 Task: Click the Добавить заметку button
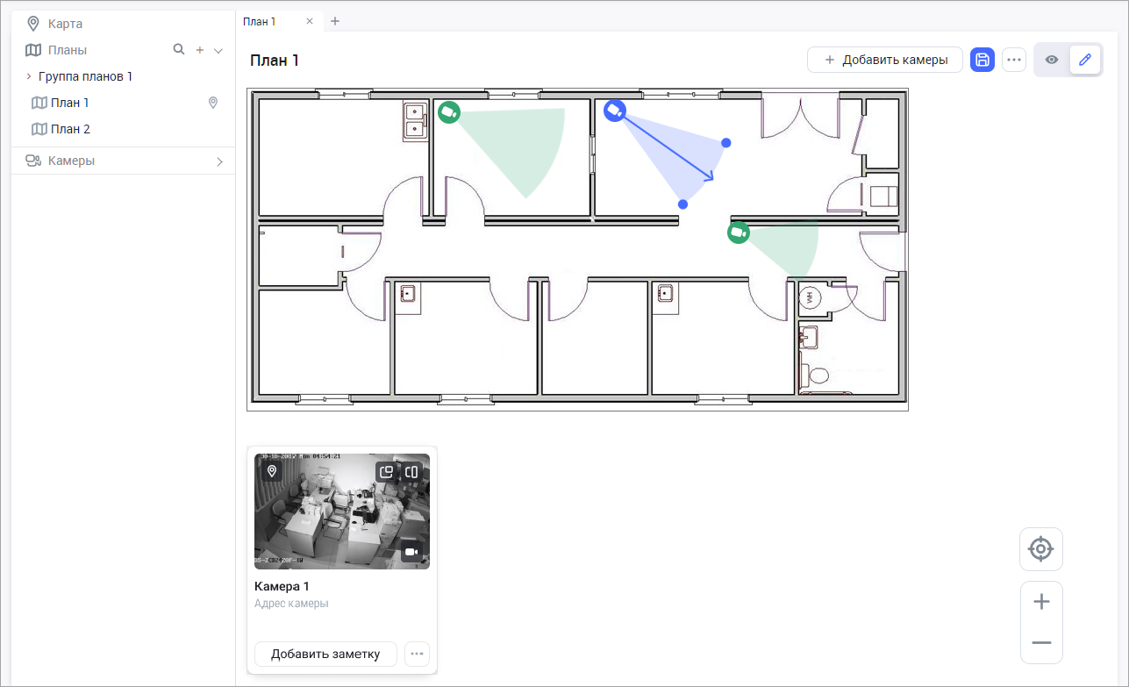(x=325, y=654)
